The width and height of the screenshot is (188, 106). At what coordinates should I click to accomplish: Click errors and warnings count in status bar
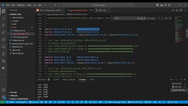(93, 102)
